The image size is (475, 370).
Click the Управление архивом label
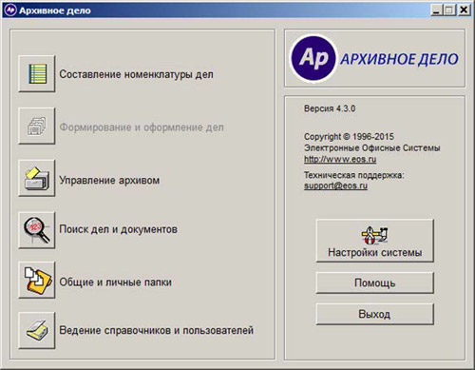coord(109,180)
